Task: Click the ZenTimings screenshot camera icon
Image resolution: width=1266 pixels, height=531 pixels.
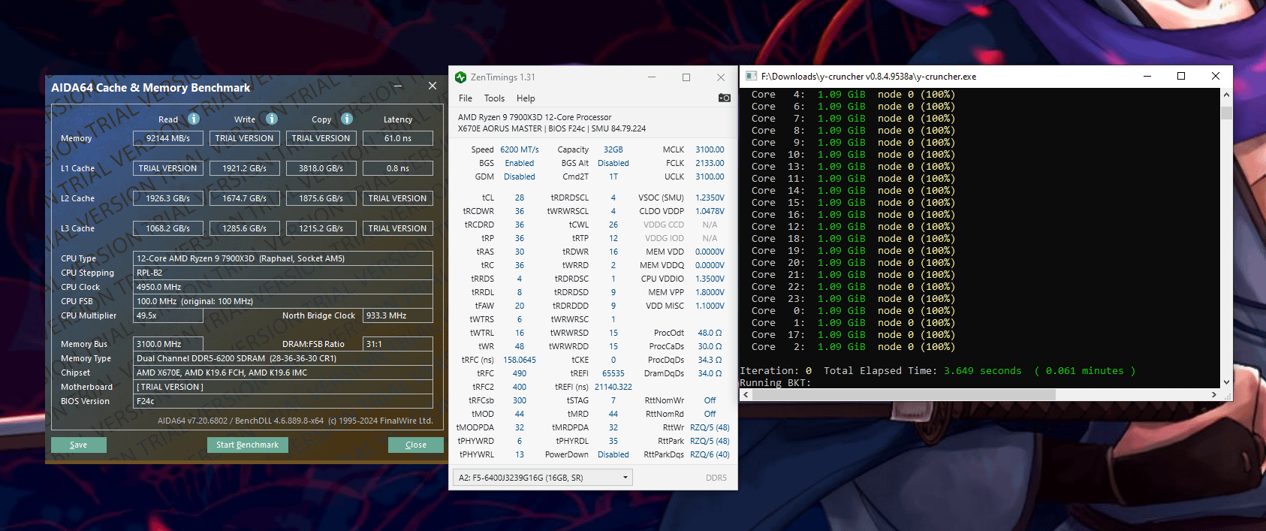Action: pos(724,98)
